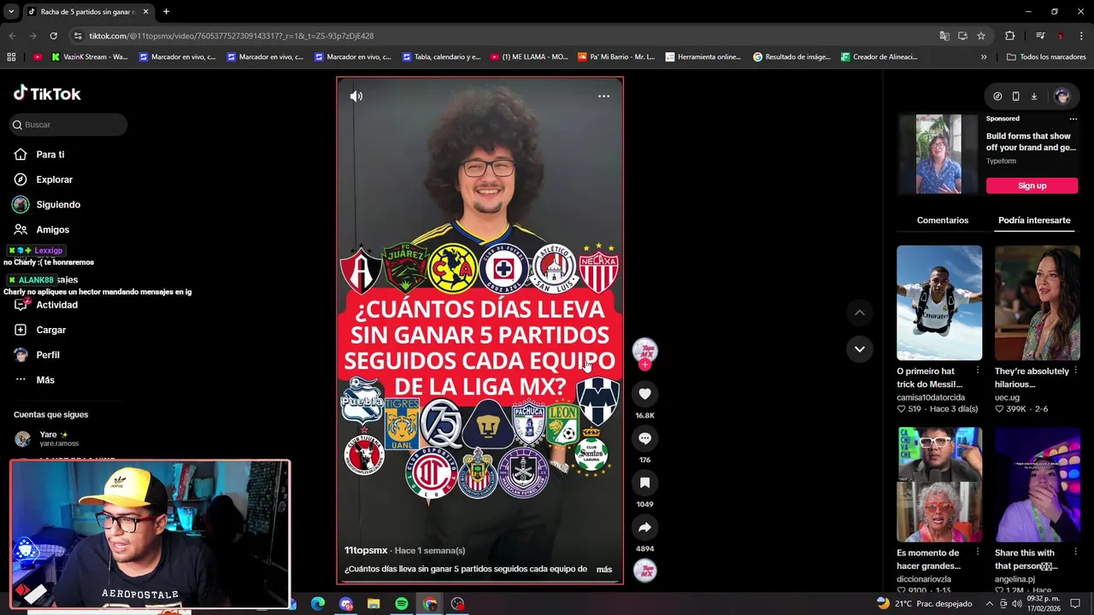Click the TikTok logo
Screen dimensions: 1094x615
tap(47, 93)
